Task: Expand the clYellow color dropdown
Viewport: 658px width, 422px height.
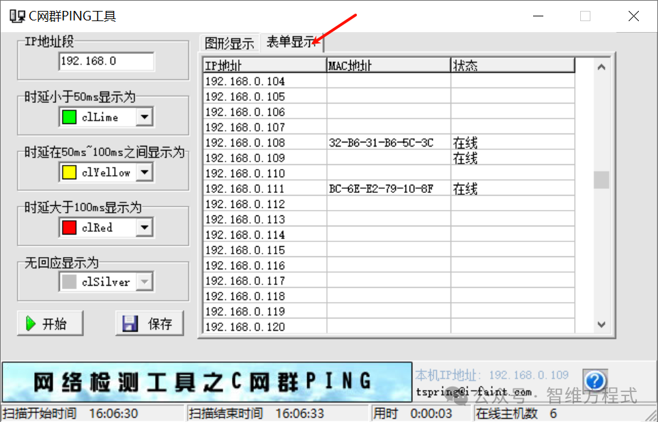Action: pyautogui.click(x=144, y=172)
